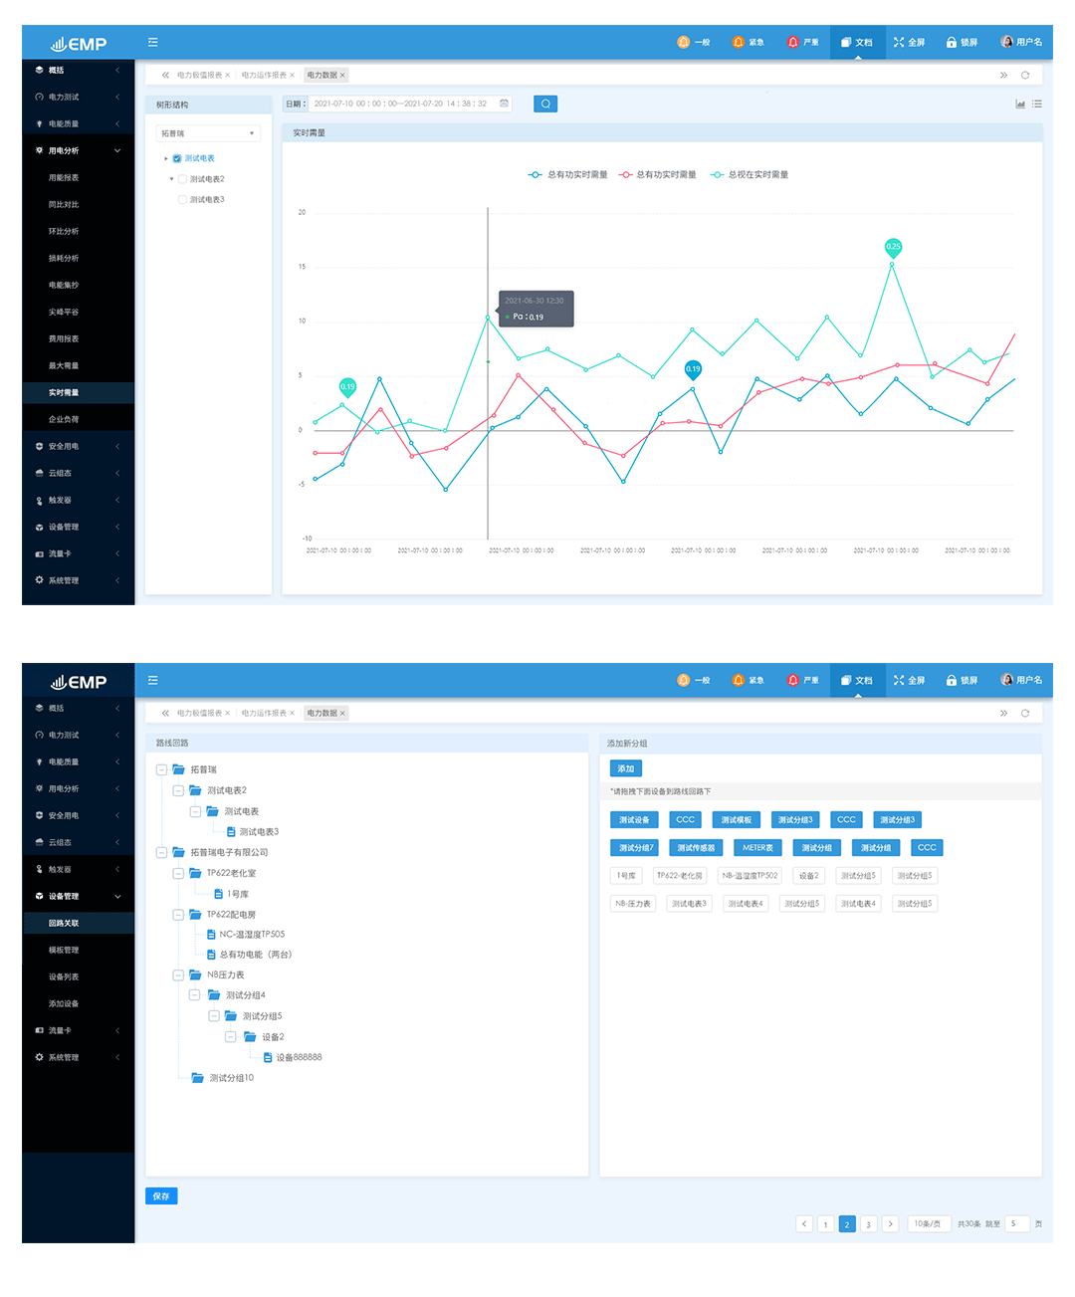This screenshot has width=1075, height=1297.
Task: Open the calendar icon in the date field
Action: click(504, 104)
